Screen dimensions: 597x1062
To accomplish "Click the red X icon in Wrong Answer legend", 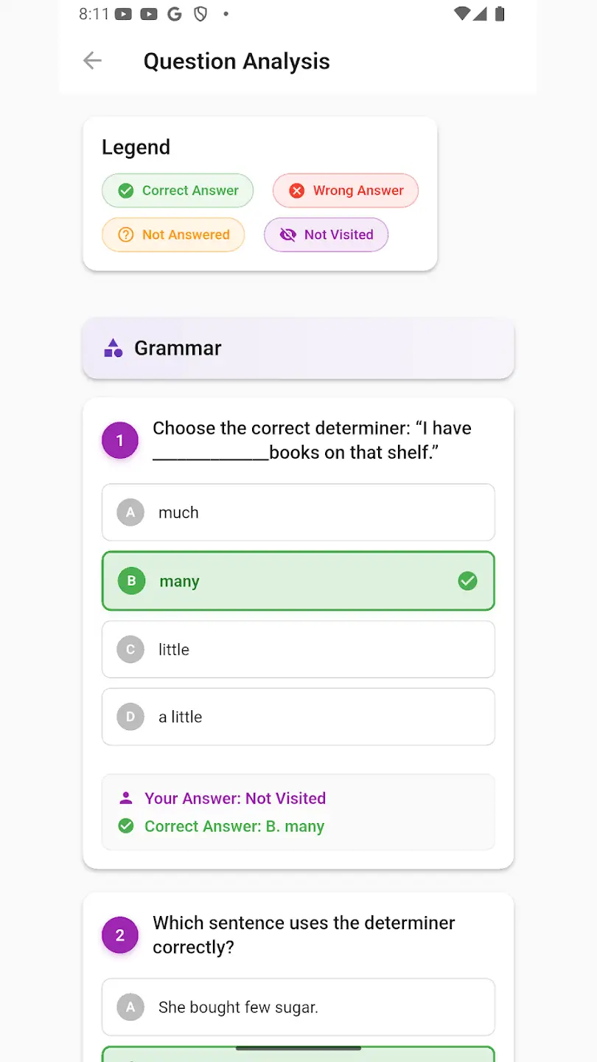I will (x=296, y=190).
